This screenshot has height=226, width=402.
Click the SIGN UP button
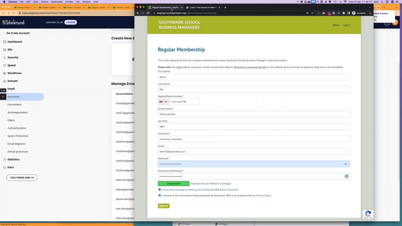164,206
